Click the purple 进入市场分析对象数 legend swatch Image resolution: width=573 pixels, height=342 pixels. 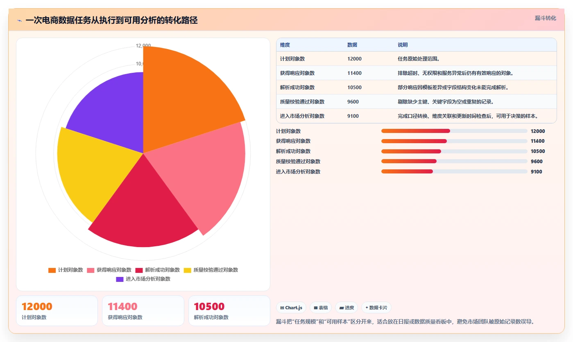pyautogui.click(x=120, y=279)
